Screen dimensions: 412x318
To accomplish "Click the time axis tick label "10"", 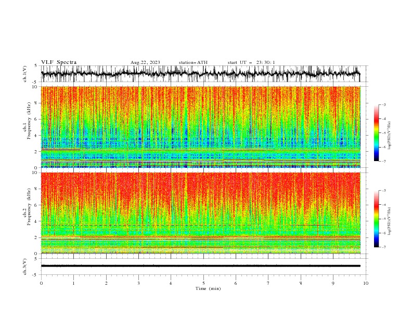I will [x=366, y=283].
